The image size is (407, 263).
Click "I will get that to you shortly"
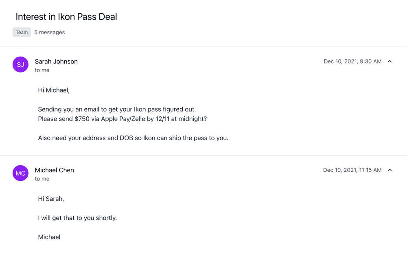[x=77, y=218]
